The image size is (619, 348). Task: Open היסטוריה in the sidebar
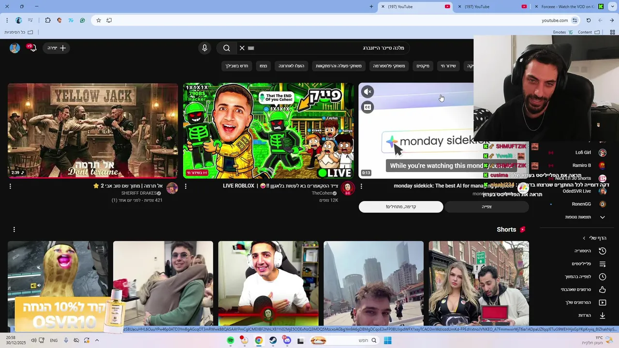(x=590, y=251)
